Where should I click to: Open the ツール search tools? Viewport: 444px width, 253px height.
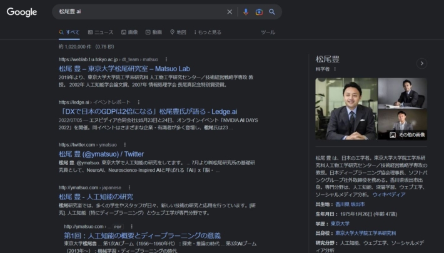(268, 32)
